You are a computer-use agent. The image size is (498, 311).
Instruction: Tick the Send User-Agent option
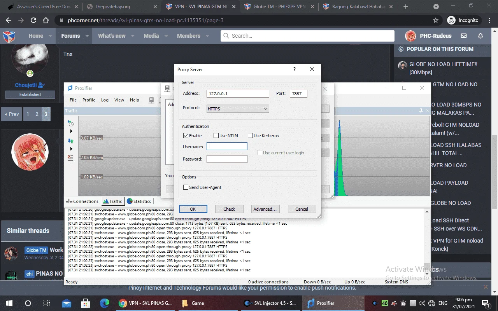(186, 187)
